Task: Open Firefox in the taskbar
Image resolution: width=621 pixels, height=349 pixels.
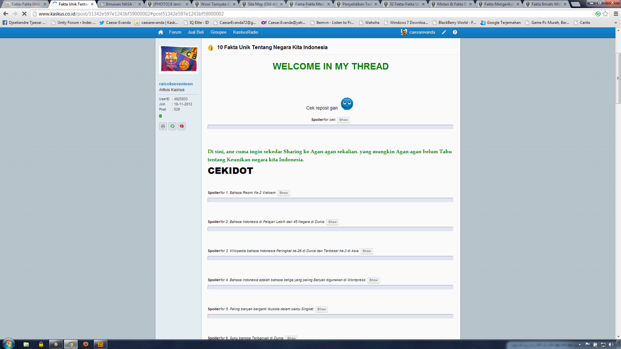Action: pos(86,344)
